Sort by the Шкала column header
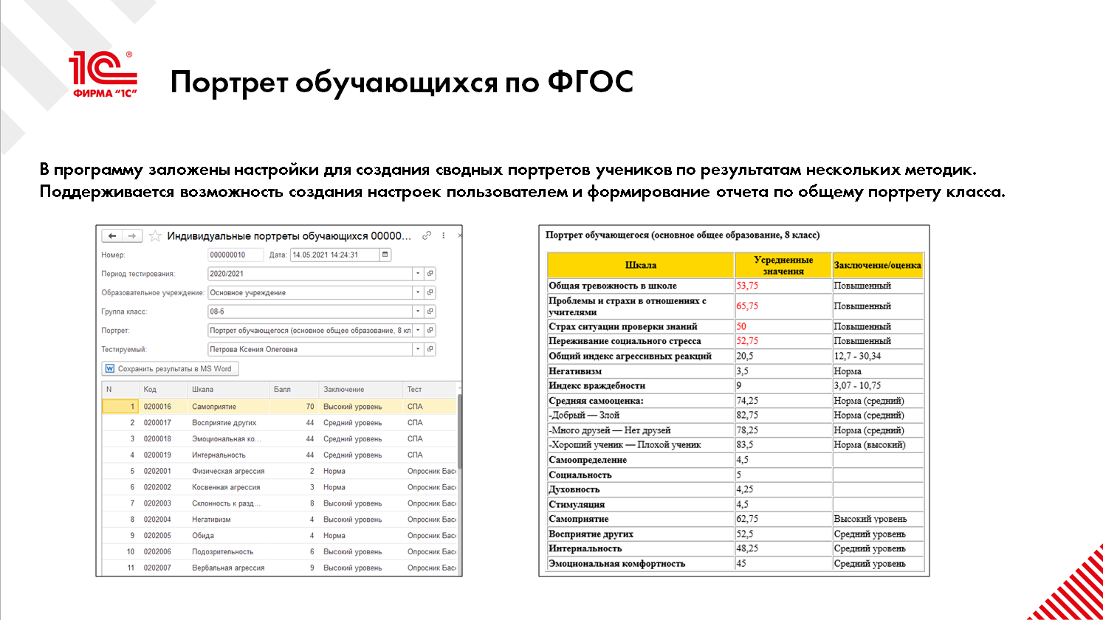1103x620 pixels. [228, 389]
